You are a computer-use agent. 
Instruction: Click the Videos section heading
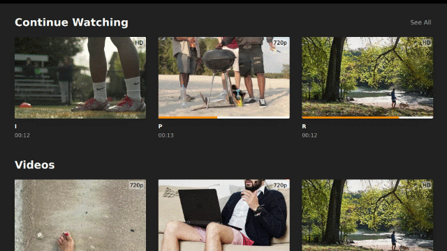[x=34, y=165]
